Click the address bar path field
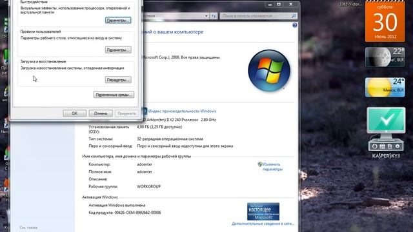Viewport: 413px width, 232px height. pyautogui.click(x=174, y=16)
